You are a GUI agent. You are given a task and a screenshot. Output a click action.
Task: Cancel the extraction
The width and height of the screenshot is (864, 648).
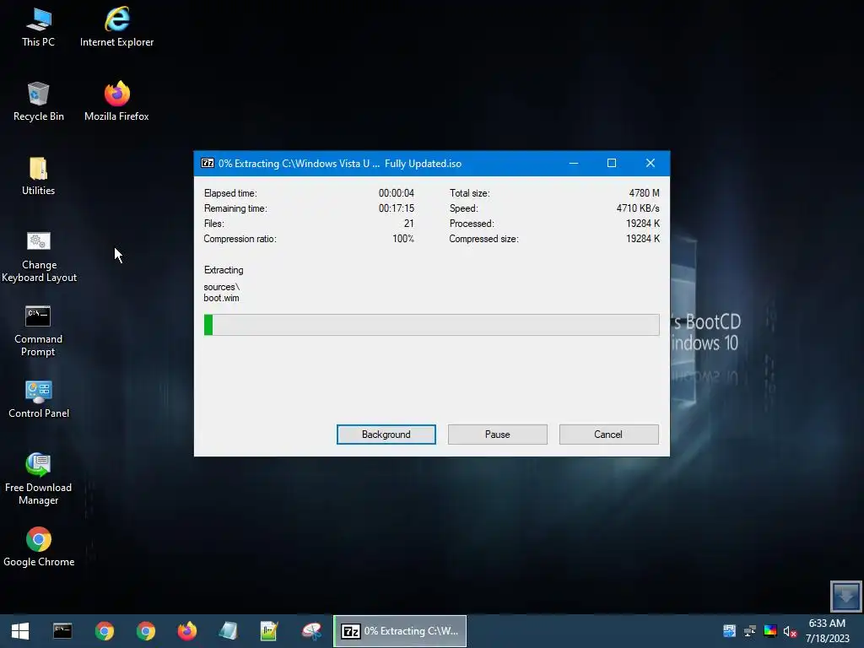click(x=609, y=435)
